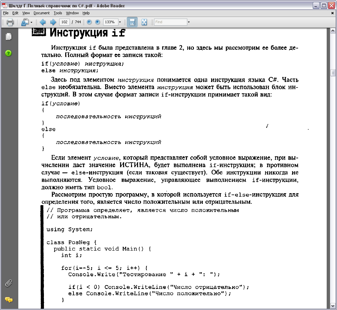Zoom out with the minus button

coord(89,22)
